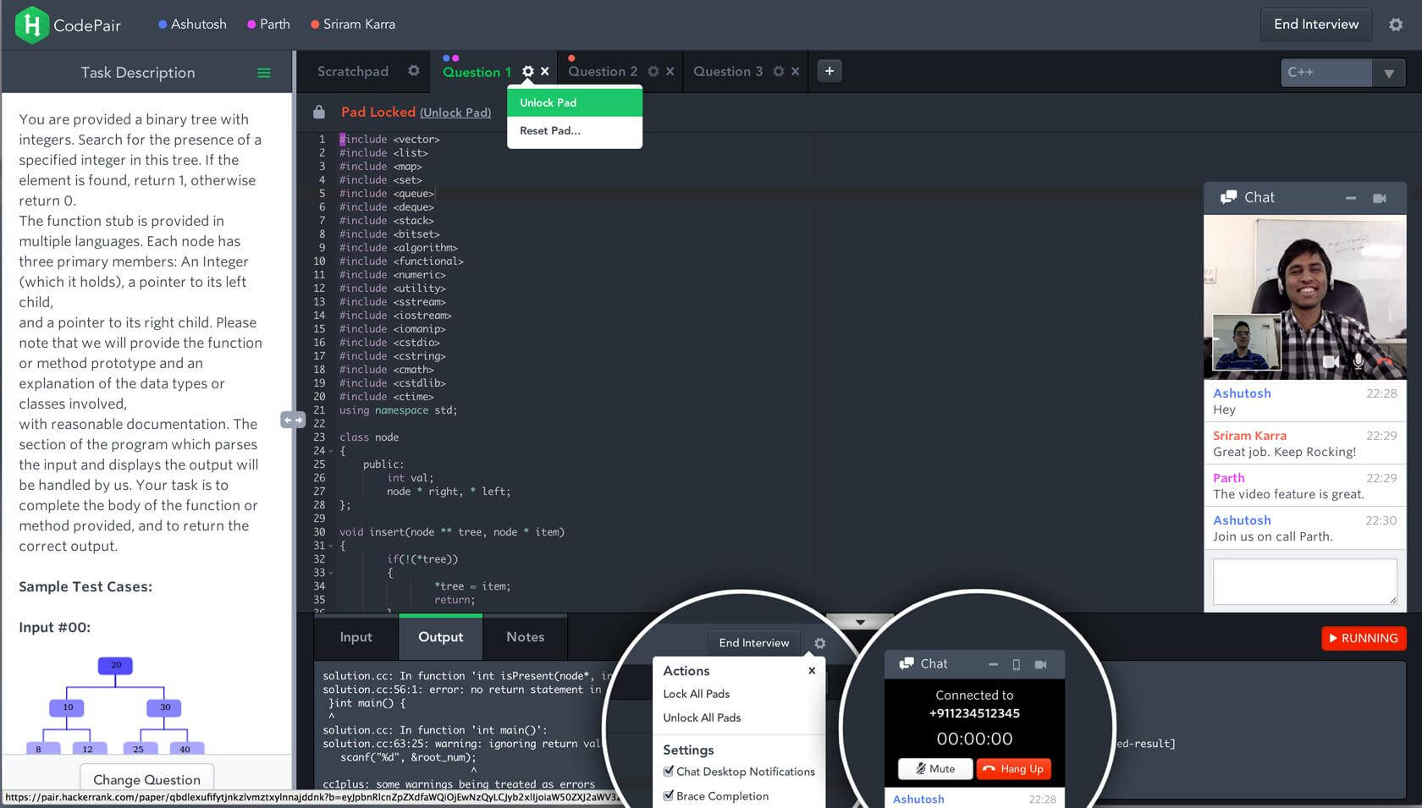This screenshot has height=808, width=1422.
Task: Toggle camera on the video feed
Action: (x=1331, y=361)
